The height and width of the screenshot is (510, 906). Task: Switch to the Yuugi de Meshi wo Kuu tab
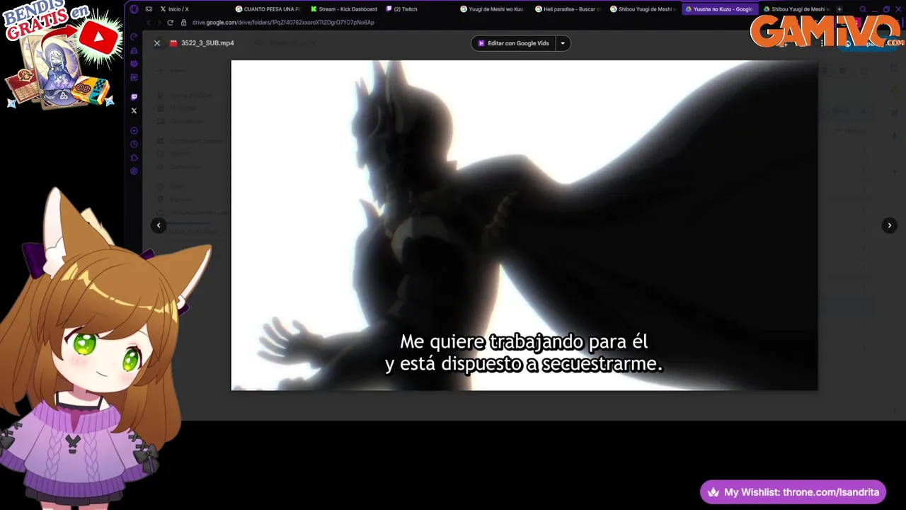[494, 9]
